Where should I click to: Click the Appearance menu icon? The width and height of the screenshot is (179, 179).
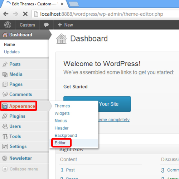[5, 106]
